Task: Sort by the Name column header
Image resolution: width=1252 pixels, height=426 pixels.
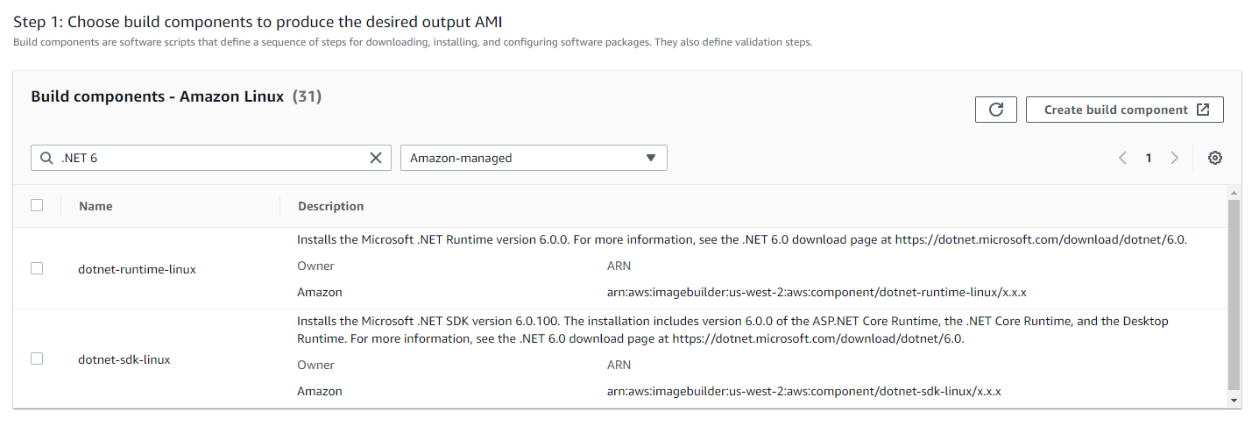Action: (x=95, y=206)
